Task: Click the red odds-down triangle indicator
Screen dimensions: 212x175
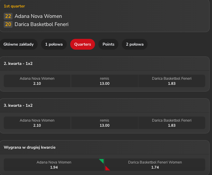Action: tap(107, 168)
